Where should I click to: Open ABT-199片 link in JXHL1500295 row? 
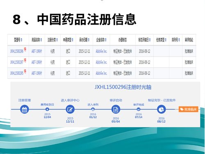pyautogui.click(x=37, y=73)
